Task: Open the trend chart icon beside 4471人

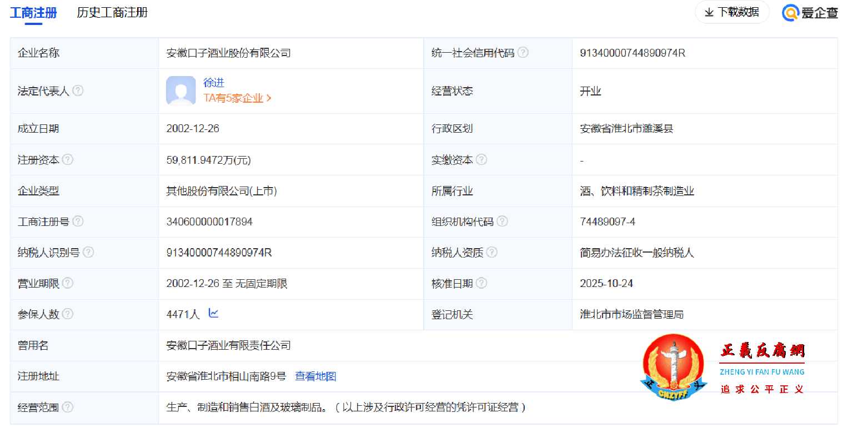Action: [213, 314]
